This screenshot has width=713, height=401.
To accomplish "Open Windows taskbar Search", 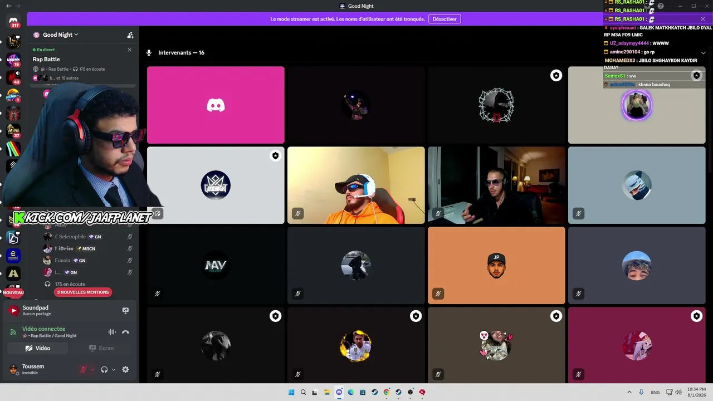I will tap(304, 392).
